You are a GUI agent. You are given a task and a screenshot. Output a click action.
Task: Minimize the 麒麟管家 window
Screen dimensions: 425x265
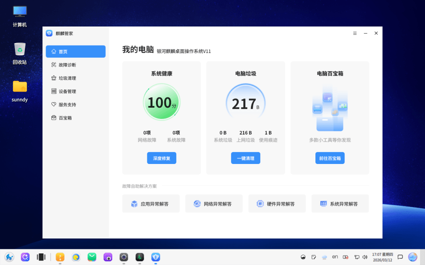(x=366, y=33)
